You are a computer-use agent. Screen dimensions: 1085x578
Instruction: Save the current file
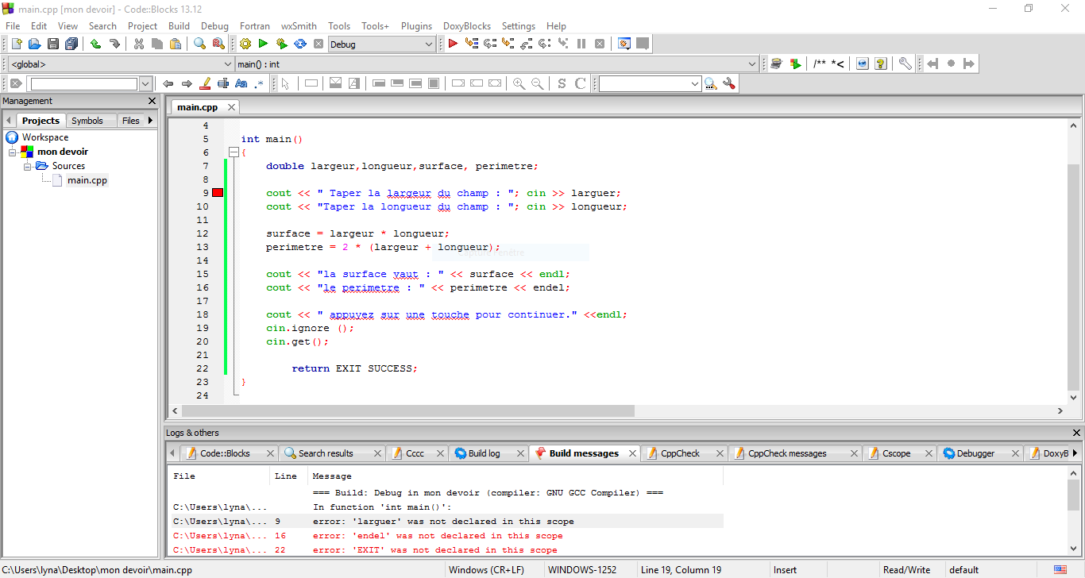(x=53, y=44)
